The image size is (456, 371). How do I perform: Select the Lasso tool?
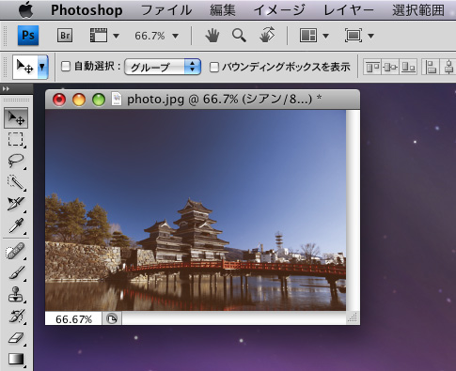(16, 161)
